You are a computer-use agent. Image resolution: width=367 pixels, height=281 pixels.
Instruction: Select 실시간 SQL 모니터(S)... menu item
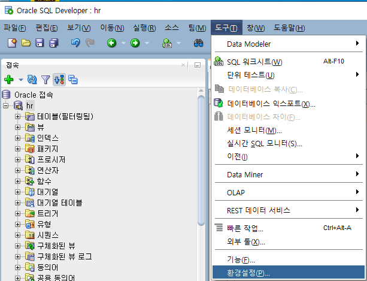point(289,143)
